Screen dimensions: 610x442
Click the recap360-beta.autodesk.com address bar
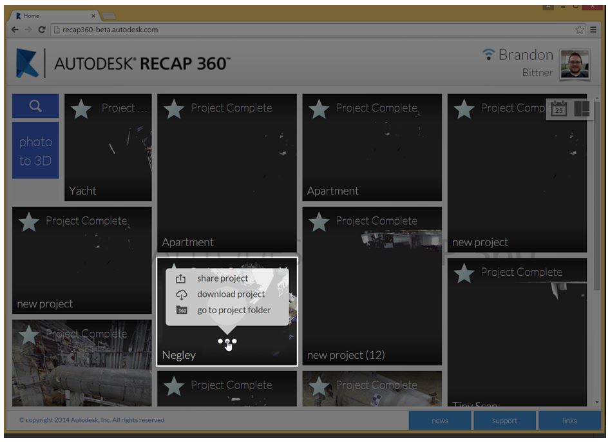click(x=318, y=30)
